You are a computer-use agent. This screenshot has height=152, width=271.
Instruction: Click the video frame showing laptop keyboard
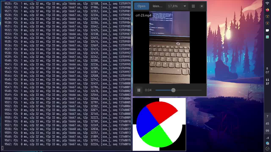click(169, 48)
